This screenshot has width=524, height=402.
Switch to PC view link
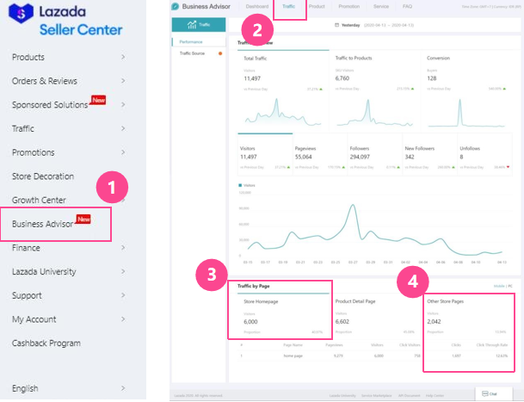[510, 286]
